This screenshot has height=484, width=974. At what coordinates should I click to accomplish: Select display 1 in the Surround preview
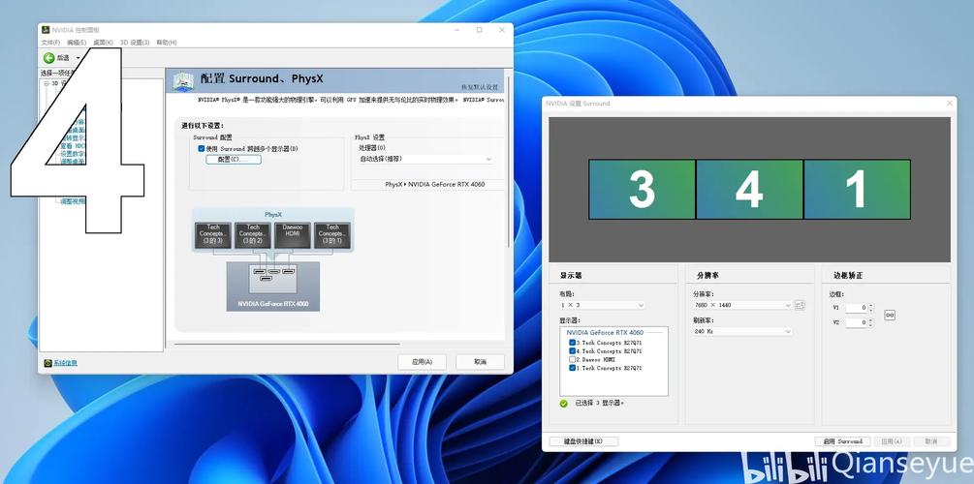click(858, 190)
